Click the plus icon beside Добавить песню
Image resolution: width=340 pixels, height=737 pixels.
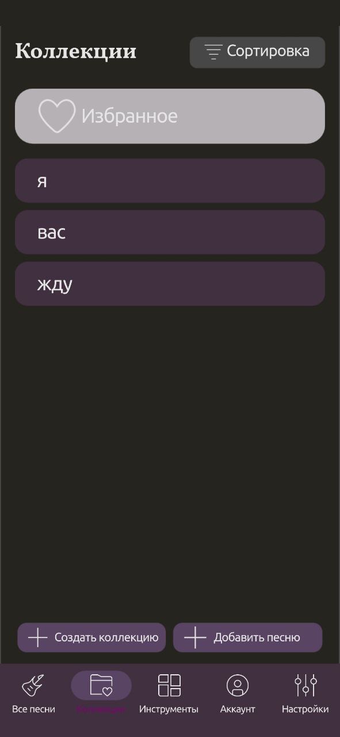195,637
